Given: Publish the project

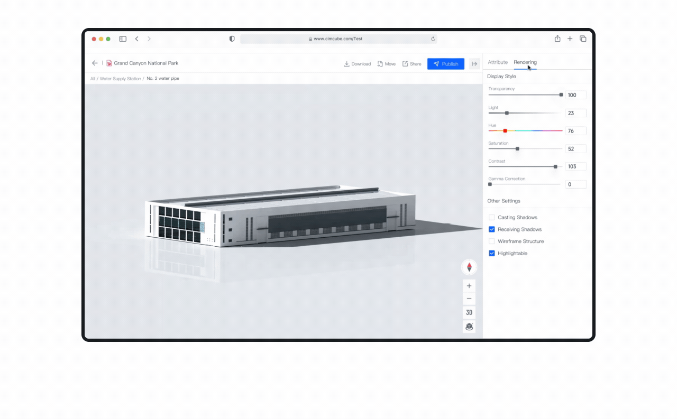Looking at the screenshot, I should (x=446, y=64).
